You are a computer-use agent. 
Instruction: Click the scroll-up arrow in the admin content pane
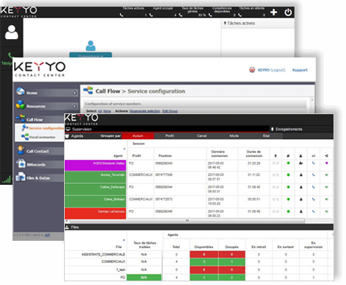pos(312,99)
